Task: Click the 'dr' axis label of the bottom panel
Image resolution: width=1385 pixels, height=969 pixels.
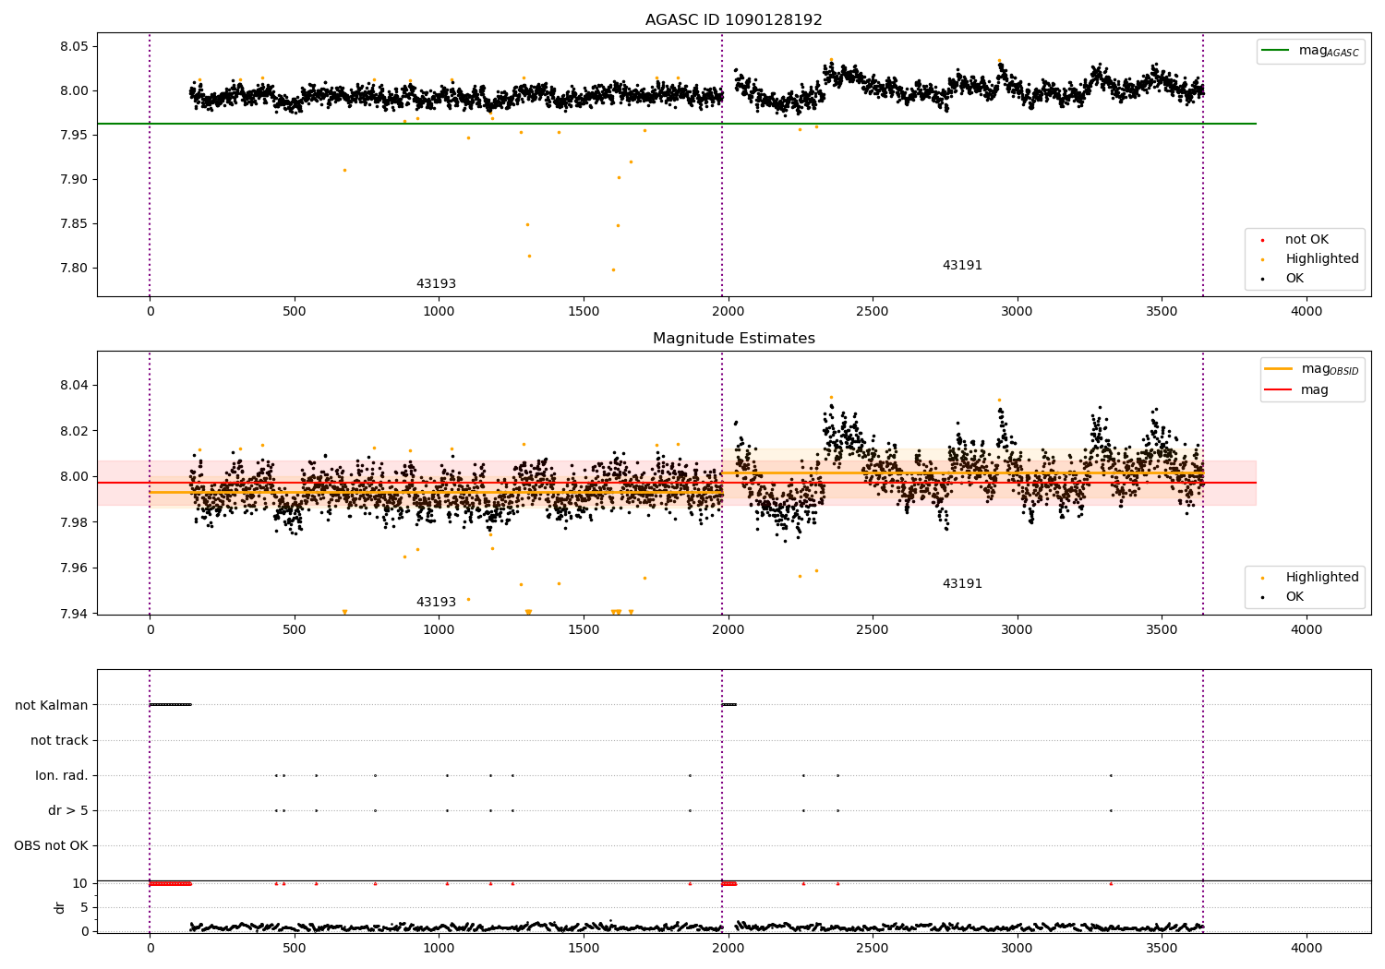Action: coord(60,907)
